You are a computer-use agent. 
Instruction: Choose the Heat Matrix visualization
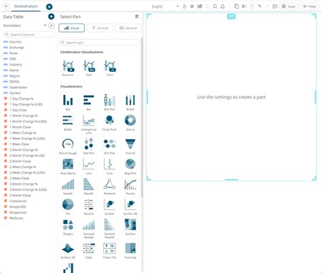pos(68,166)
